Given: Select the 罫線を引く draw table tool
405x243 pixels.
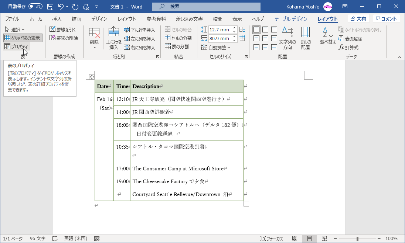Looking at the screenshot, I should (62, 29).
